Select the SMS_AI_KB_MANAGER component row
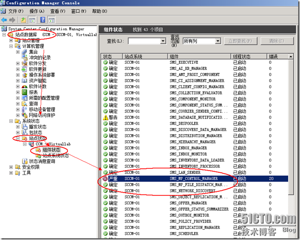Screen dimensions: 300x240 point(195,69)
